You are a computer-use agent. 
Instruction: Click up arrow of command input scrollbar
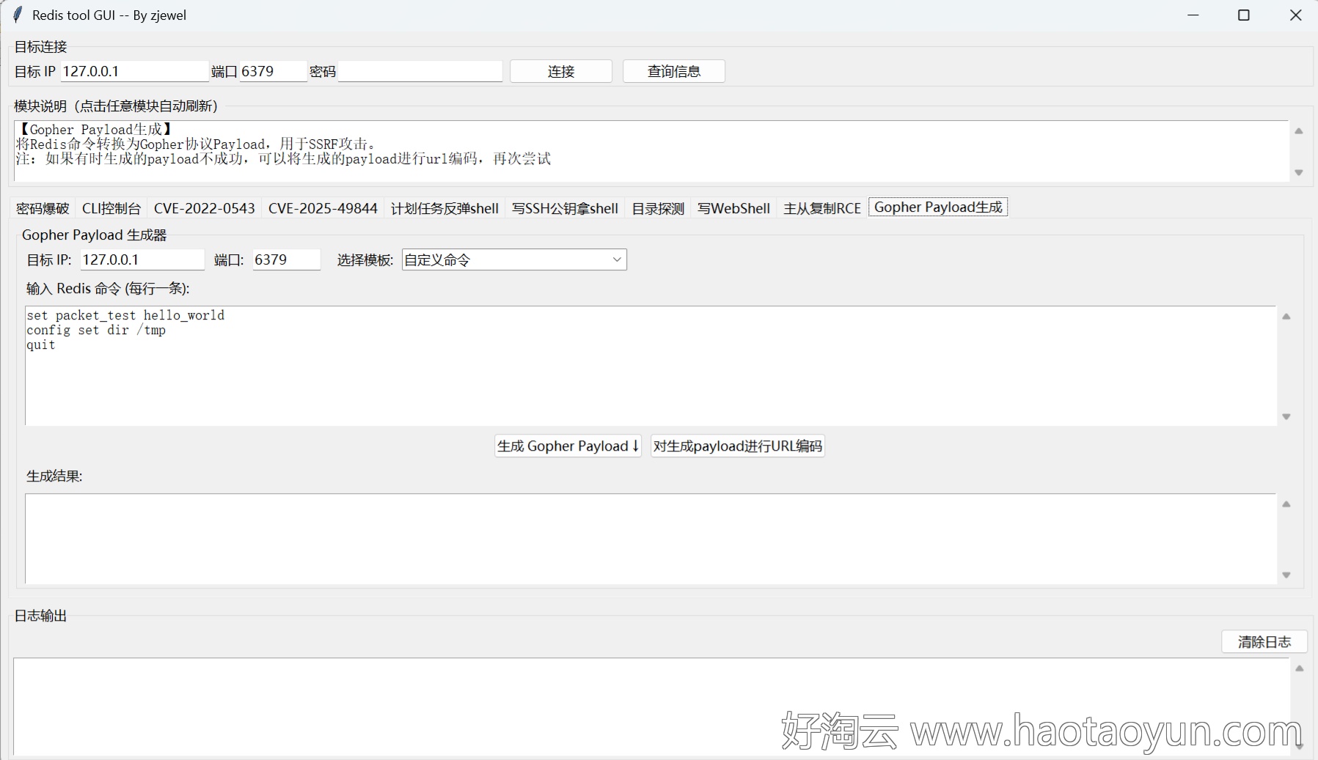coord(1286,317)
